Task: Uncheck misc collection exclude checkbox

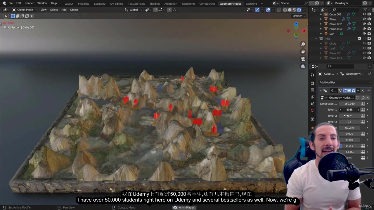Action: pos(359,38)
